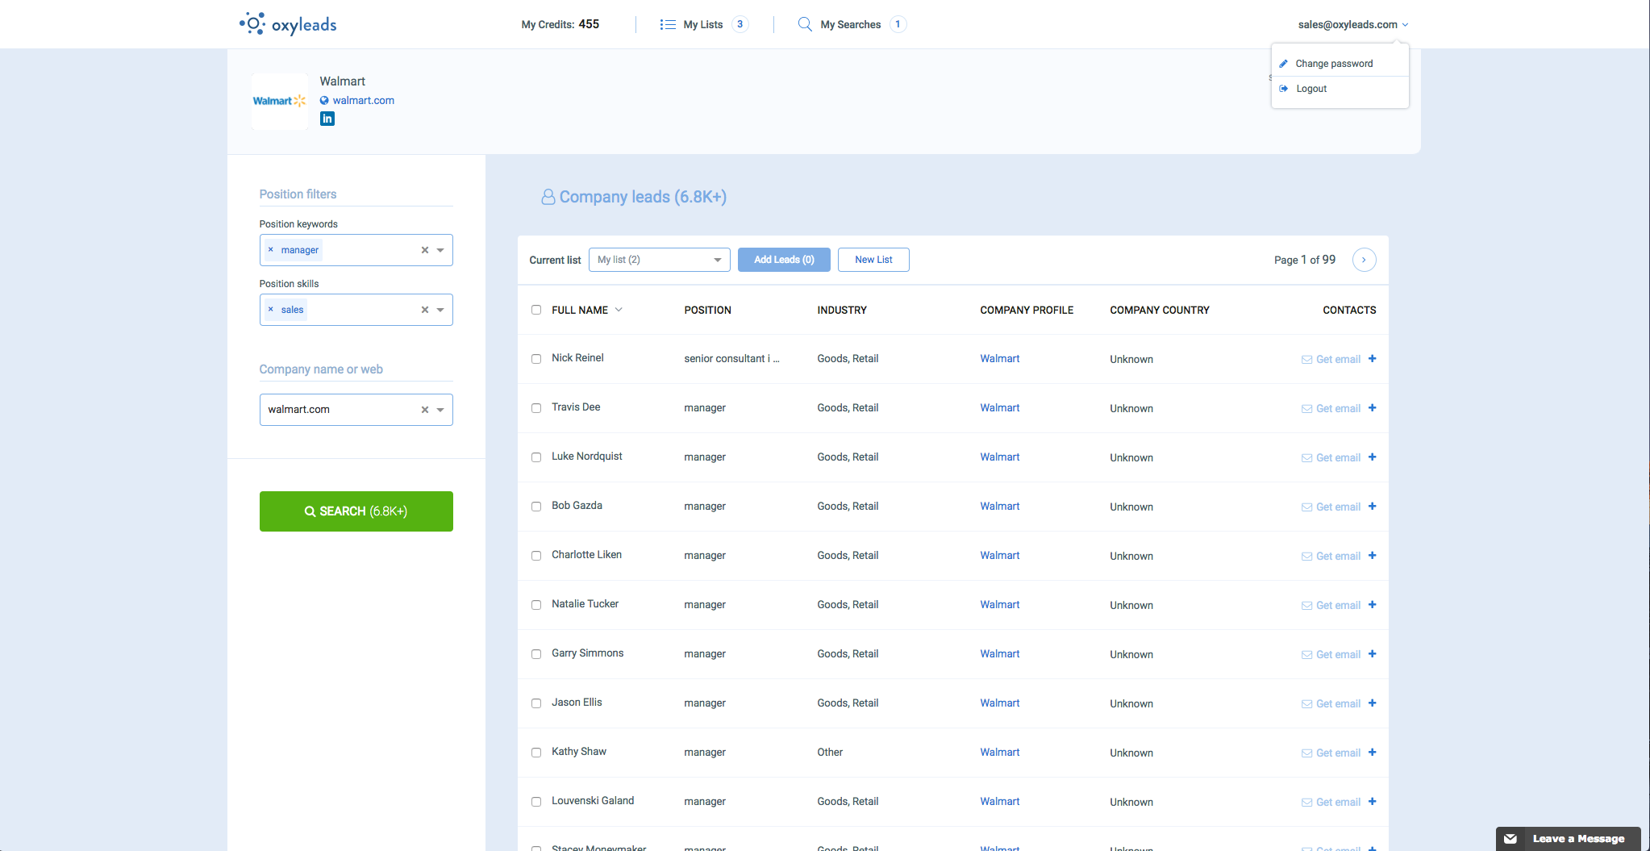Open Walmart's LinkedIn profile icon
This screenshot has width=1650, height=851.
[327, 119]
